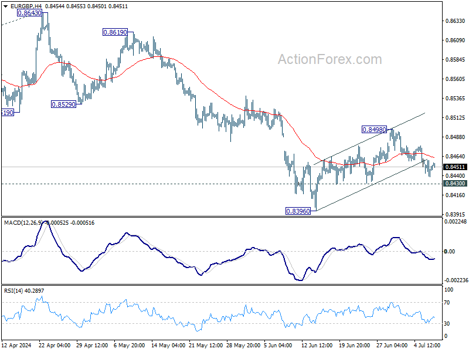This screenshot has height=352, width=469.
Task: Click the 0.84880 price axis value
Action: 456,137
